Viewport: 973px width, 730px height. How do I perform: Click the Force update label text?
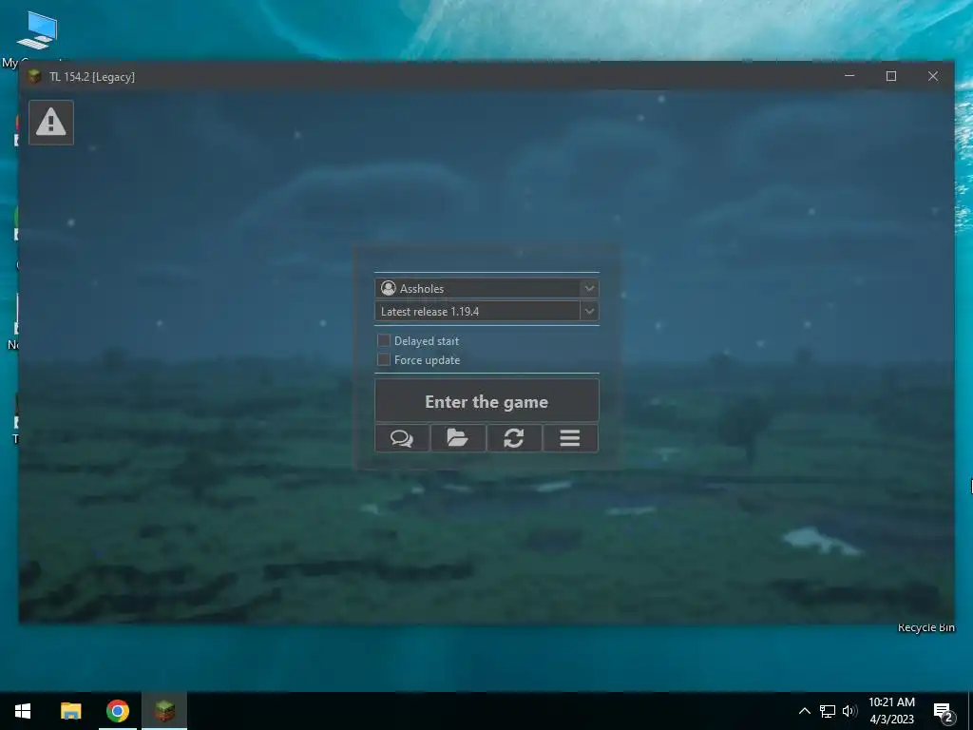[x=427, y=360]
